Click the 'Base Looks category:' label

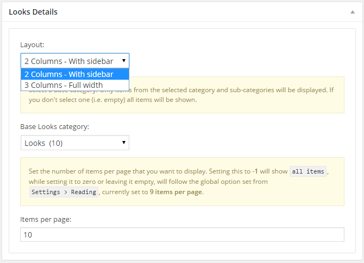tap(54, 127)
